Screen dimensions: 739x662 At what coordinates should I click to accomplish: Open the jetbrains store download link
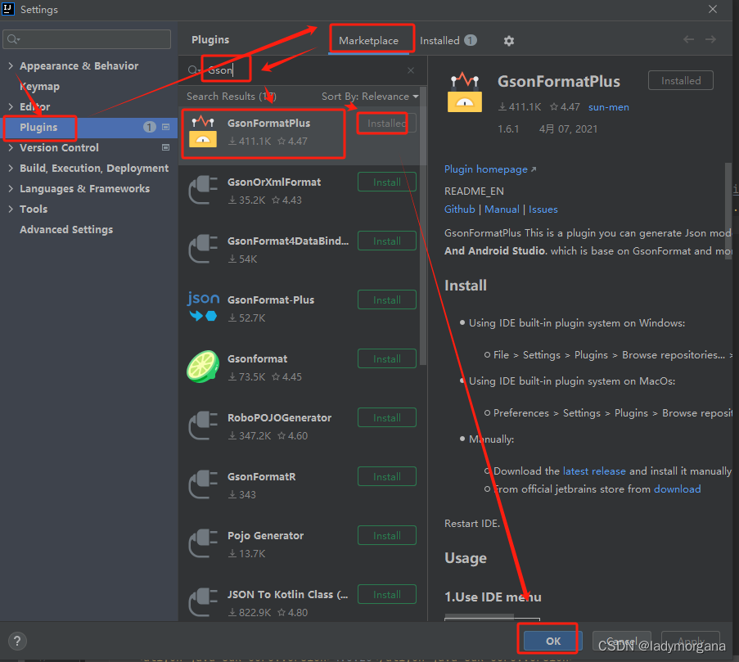pos(678,489)
